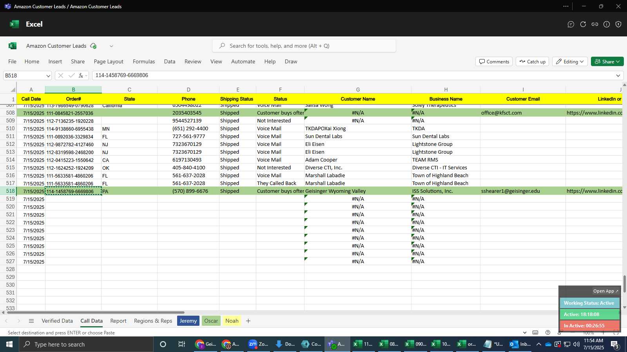Click the volume speaker tray icon
This screenshot has height=352, width=627.
coord(576,344)
